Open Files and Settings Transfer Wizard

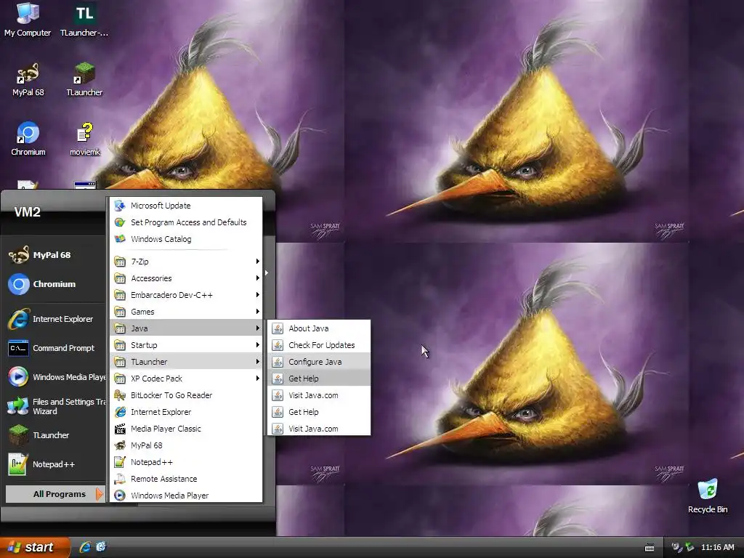[54, 406]
